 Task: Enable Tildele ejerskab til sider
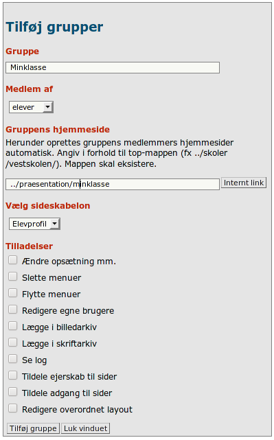pyautogui.click(x=12, y=375)
